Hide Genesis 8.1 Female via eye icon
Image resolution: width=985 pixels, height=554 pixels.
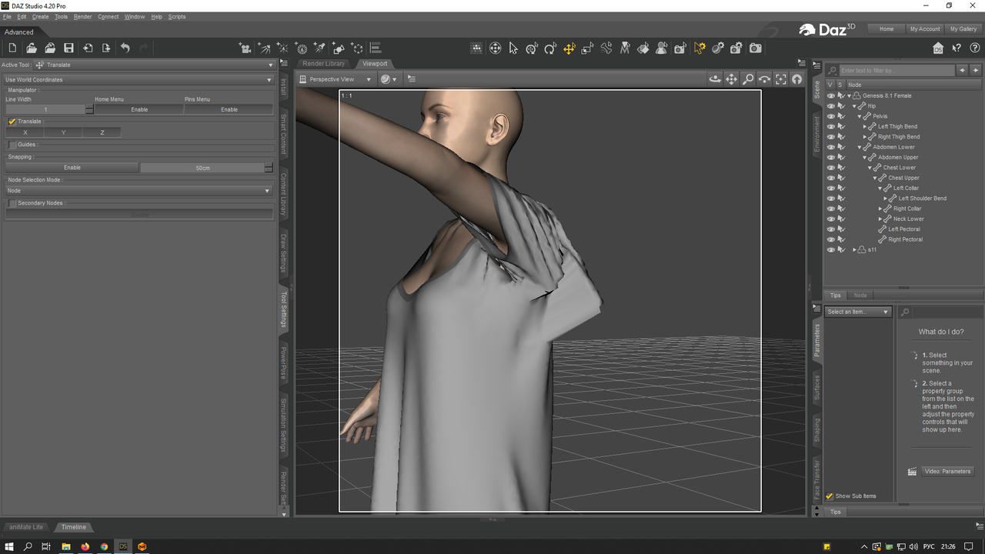pyautogui.click(x=830, y=95)
